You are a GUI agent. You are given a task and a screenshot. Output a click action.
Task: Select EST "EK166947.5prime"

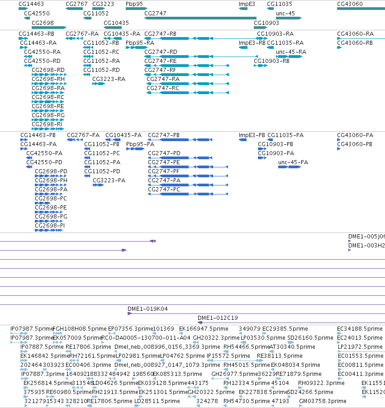point(204,329)
